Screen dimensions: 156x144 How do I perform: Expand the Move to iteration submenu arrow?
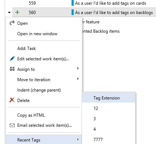78,79
